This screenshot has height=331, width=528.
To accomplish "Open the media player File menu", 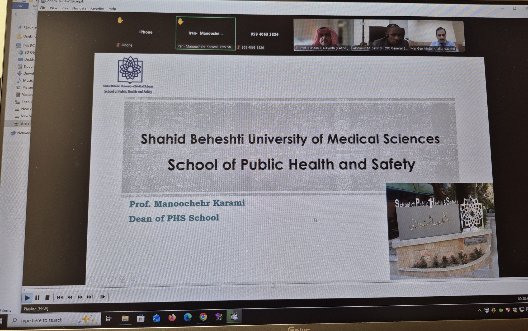I will pyautogui.click(x=43, y=8).
